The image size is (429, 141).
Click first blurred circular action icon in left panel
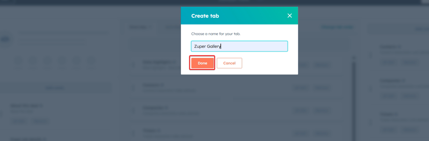pyautogui.click(x=18, y=61)
